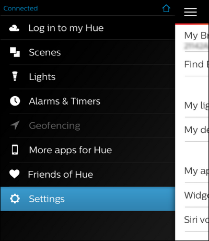
Task: Tap the blue home icon
Action: click(x=166, y=8)
